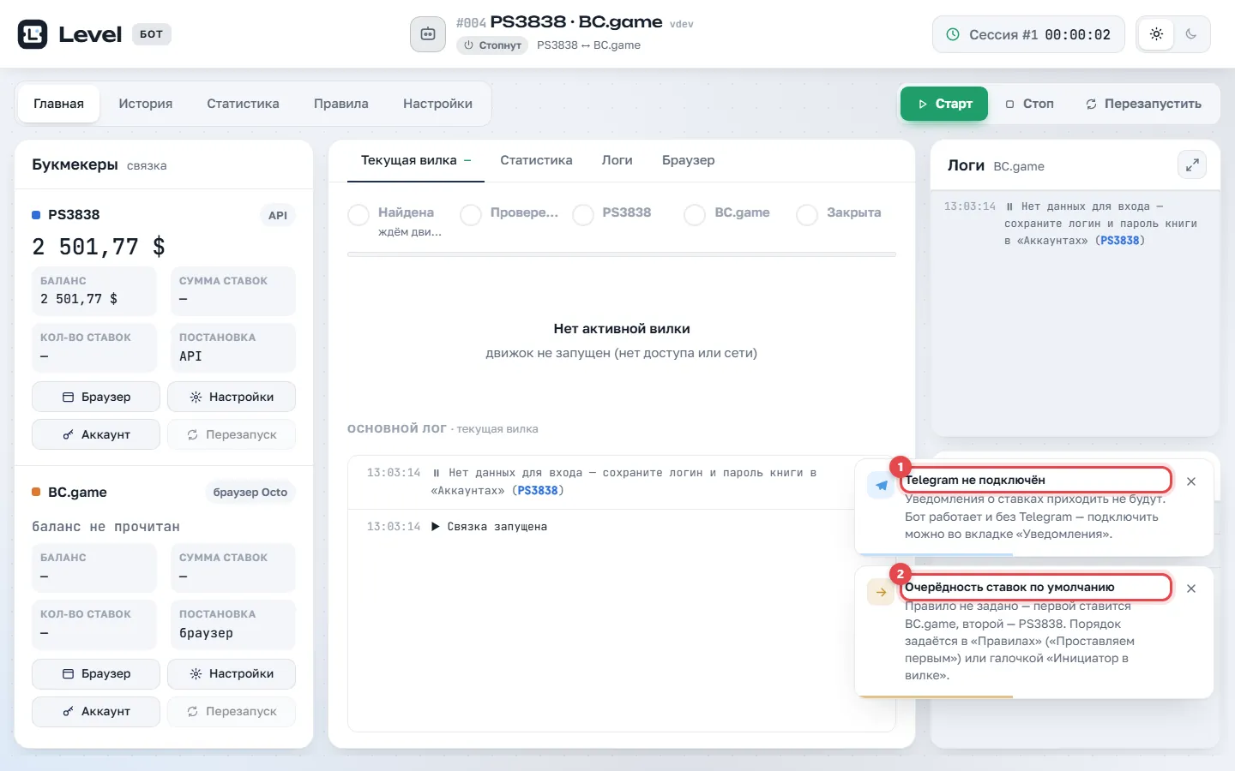Click Перезапуск under BC.game
The height and width of the screenshot is (771, 1235).
coord(232,711)
